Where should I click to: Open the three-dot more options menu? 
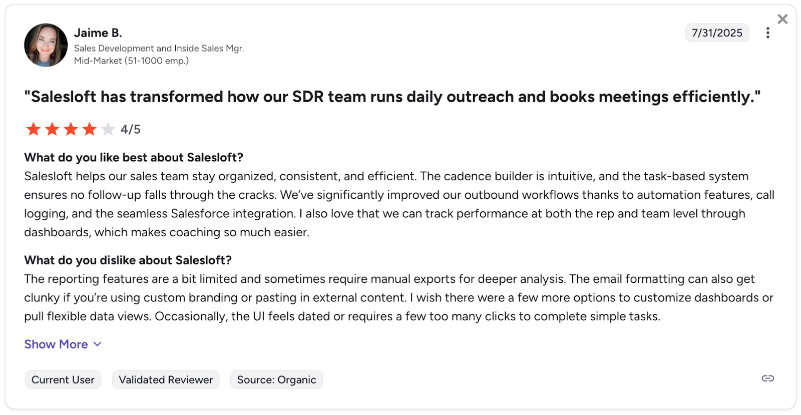[767, 33]
